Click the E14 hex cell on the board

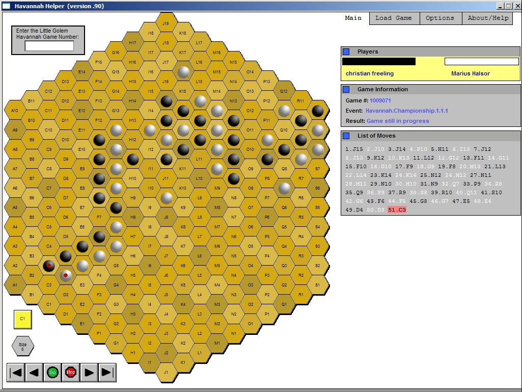[x=82, y=72]
